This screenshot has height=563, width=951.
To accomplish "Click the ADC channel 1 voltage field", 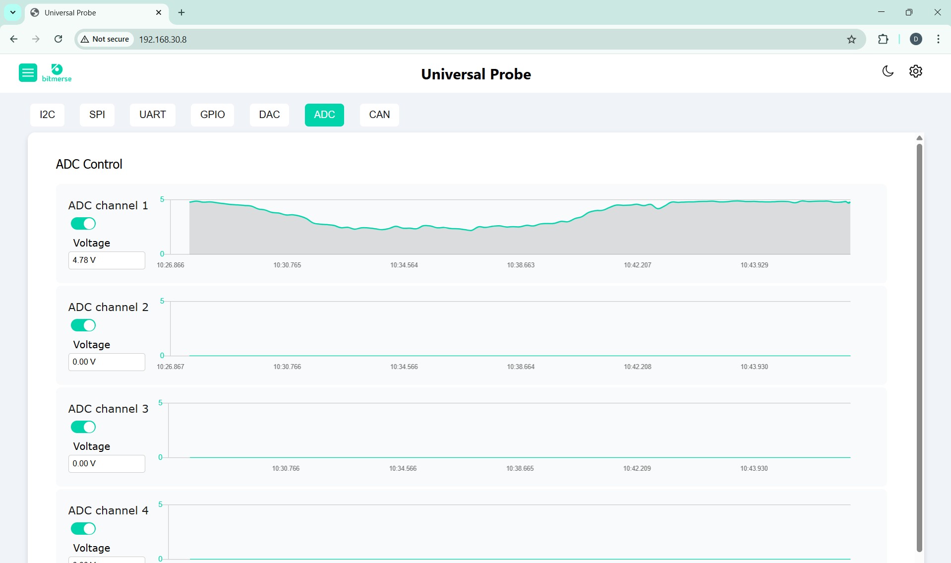I will coord(107,260).
